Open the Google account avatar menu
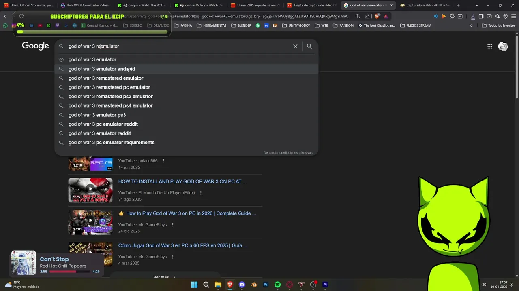The image size is (519, 291). (503, 46)
